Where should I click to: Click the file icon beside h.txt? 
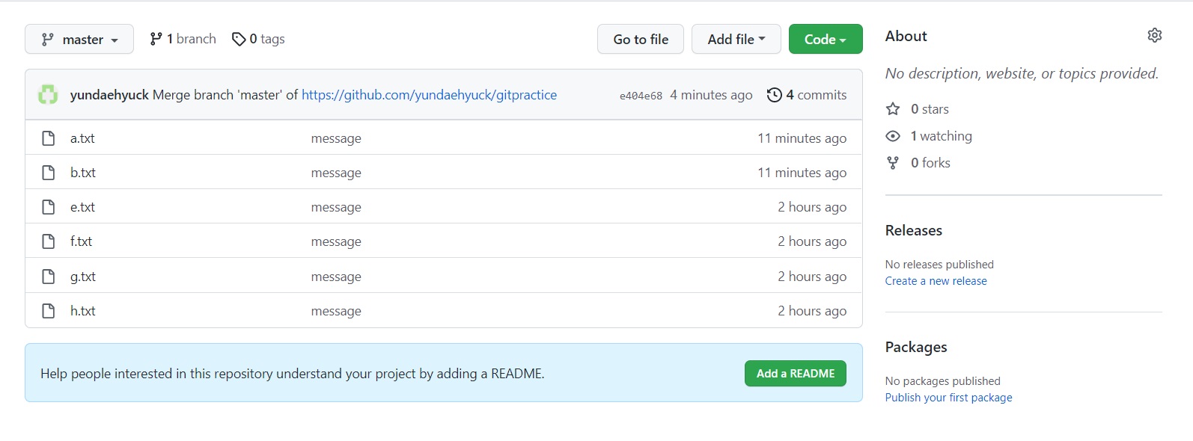click(x=49, y=311)
